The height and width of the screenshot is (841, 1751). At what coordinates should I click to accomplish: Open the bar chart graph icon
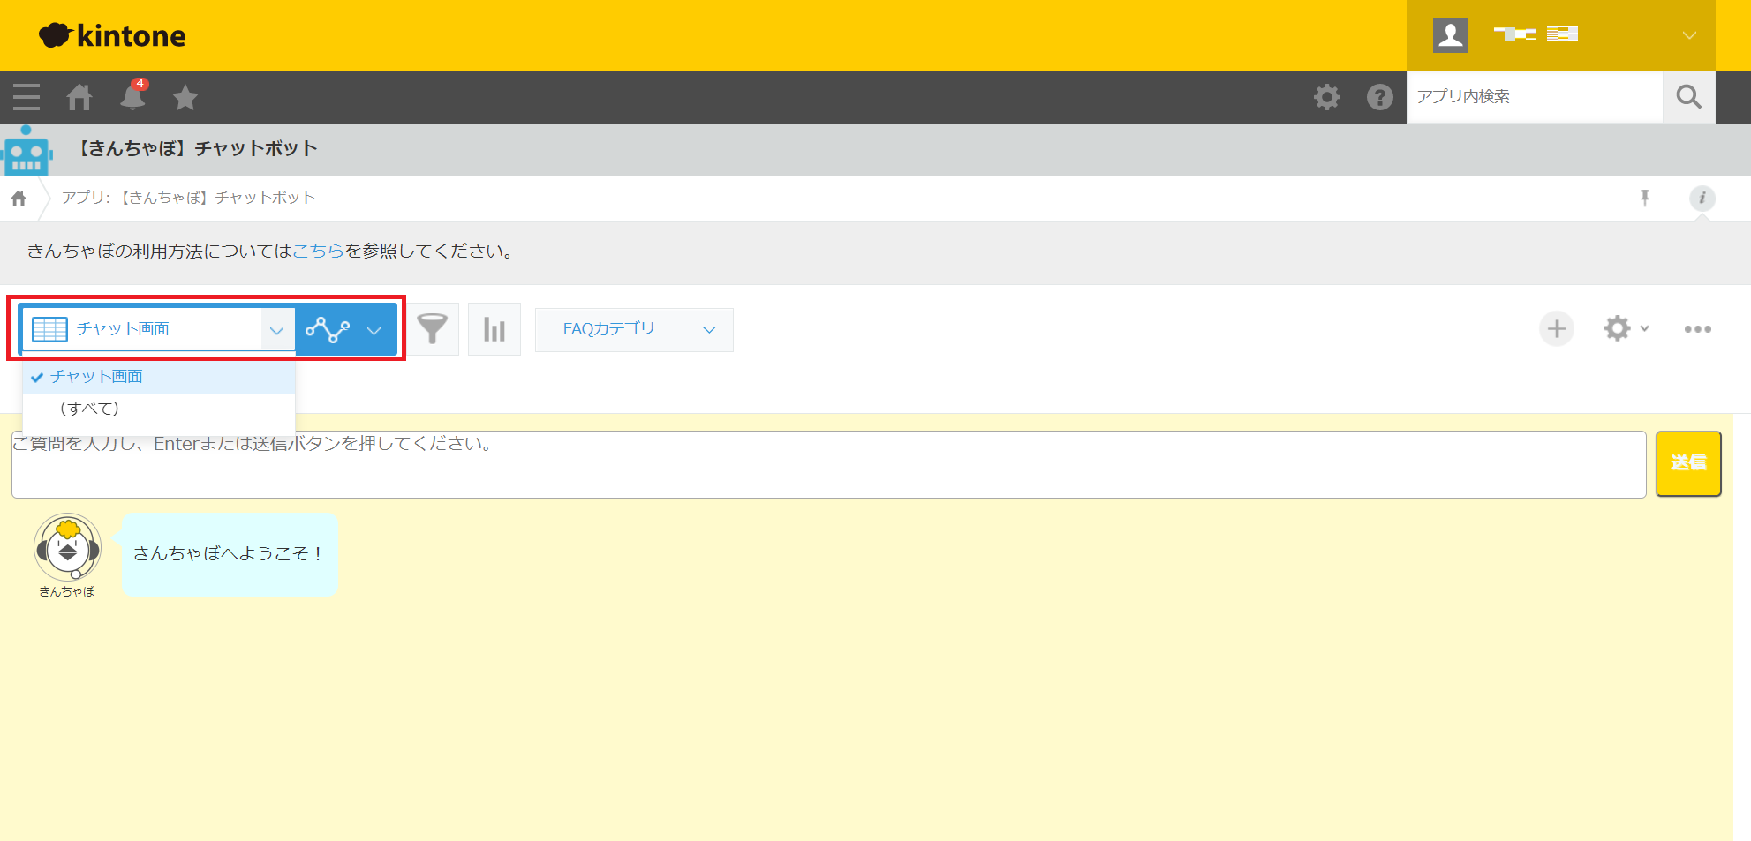pyautogui.click(x=494, y=329)
